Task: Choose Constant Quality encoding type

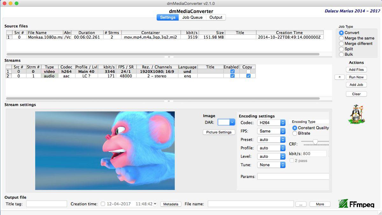Action: tap(295, 128)
